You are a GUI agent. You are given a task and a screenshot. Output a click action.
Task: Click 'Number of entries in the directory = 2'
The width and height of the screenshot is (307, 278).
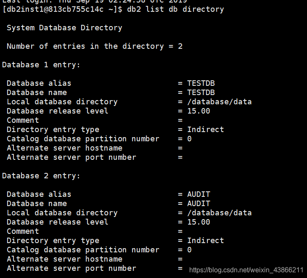[x=95, y=46]
